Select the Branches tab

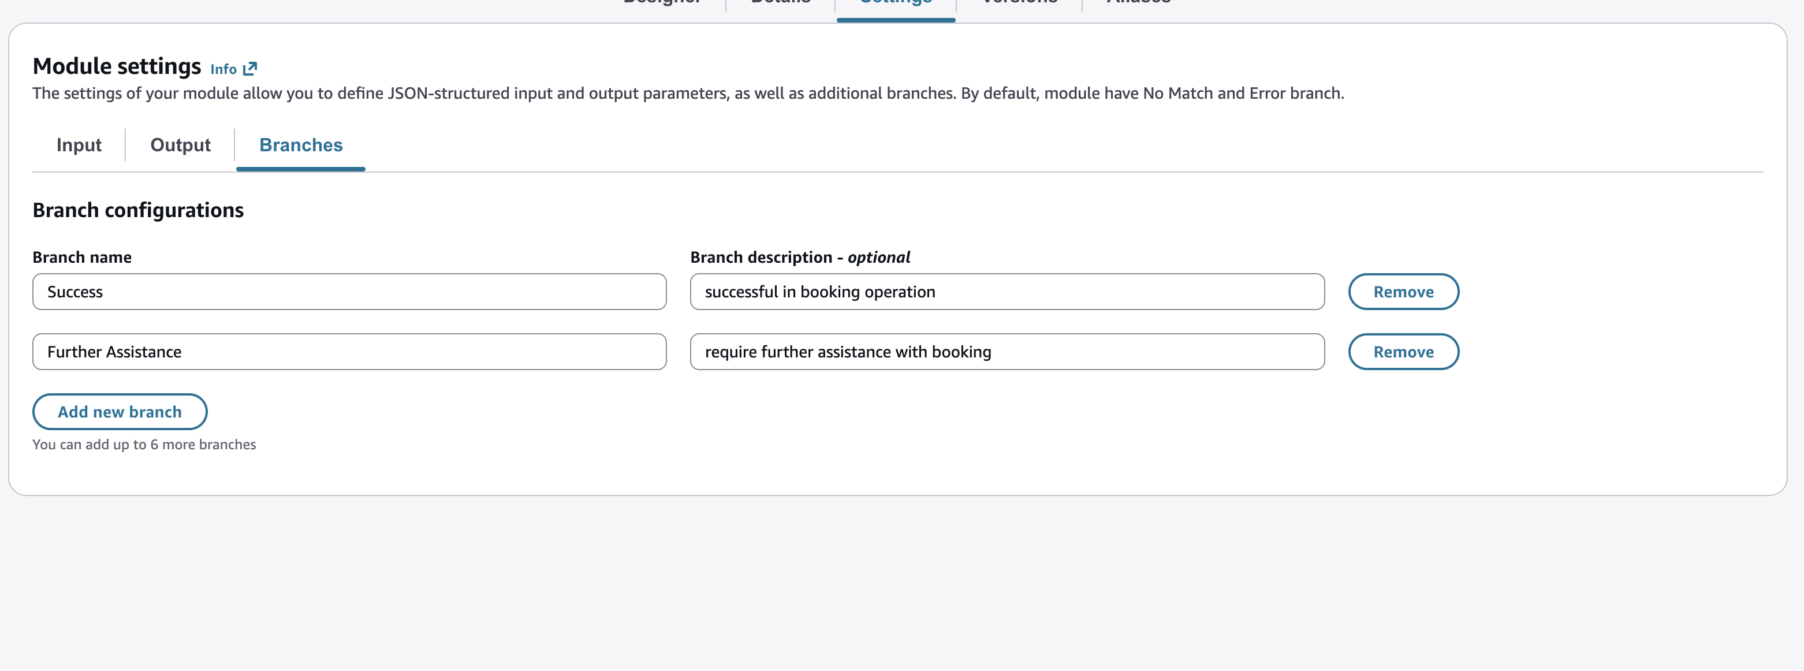pos(300,145)
